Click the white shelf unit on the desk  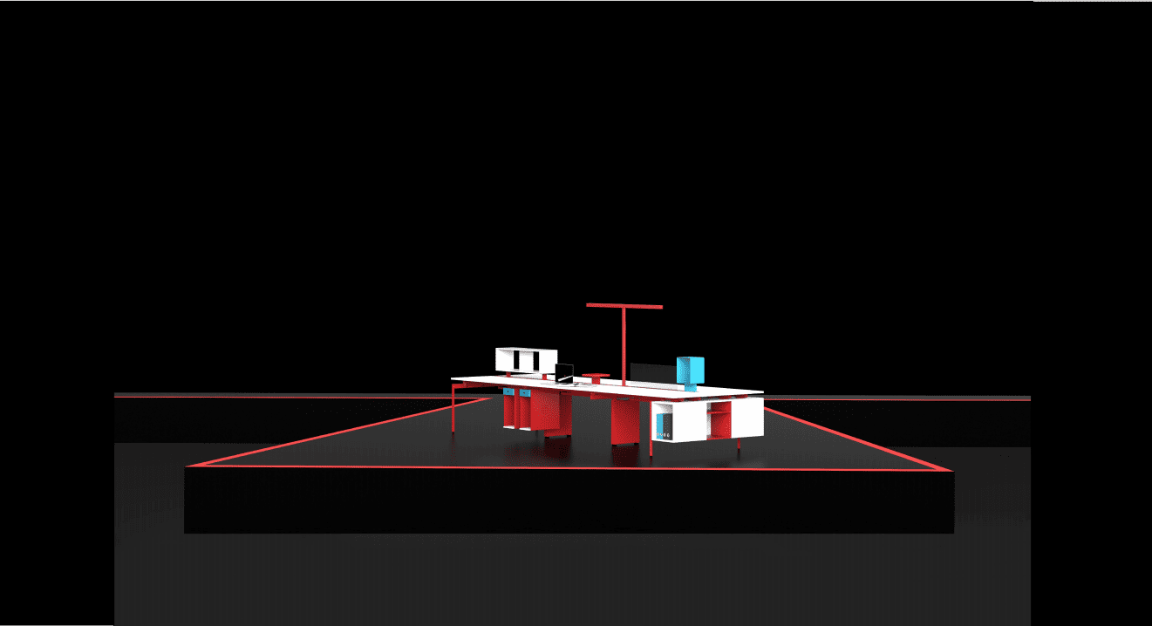pos(526,359)
